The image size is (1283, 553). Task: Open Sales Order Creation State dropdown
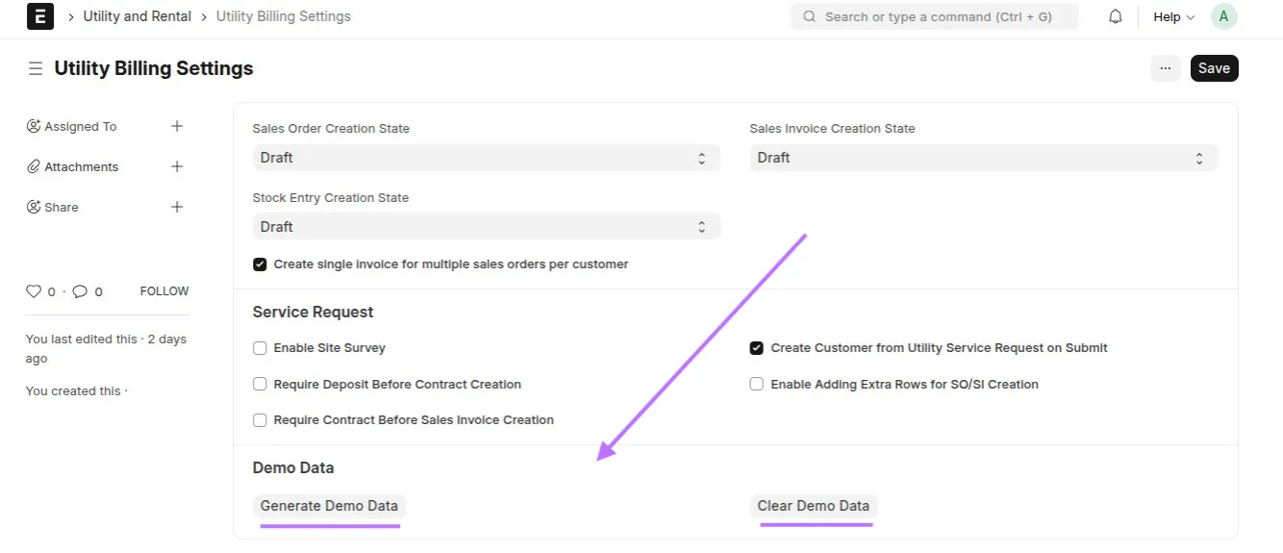(486, 158)
